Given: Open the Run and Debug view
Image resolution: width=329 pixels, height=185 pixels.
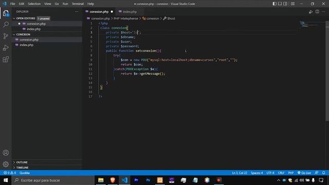Looking at the screenshot, I should (6, 48).
